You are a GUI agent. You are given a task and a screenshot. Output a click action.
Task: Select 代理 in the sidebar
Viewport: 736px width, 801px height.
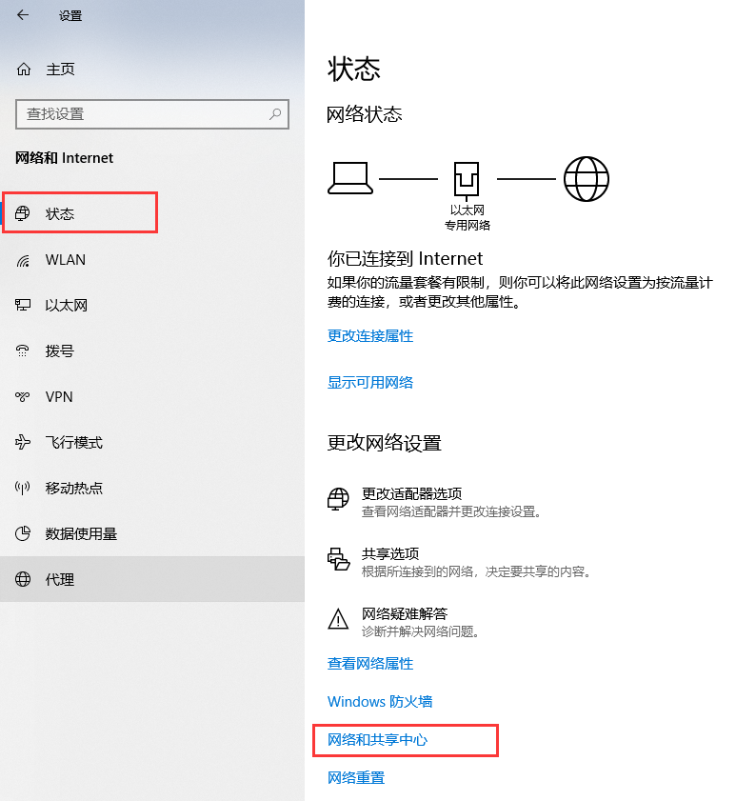[60, 580]
